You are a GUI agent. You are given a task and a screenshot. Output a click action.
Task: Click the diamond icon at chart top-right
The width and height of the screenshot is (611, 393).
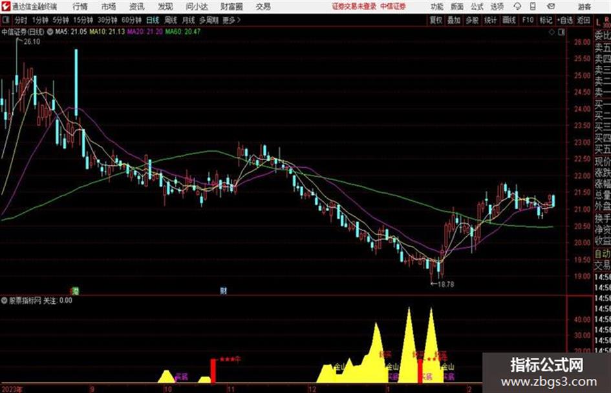pyautogui.click(x=552, y=32)
